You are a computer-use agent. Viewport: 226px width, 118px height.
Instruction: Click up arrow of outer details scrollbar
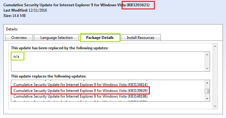pyautogui.click(x=215, y=46)
